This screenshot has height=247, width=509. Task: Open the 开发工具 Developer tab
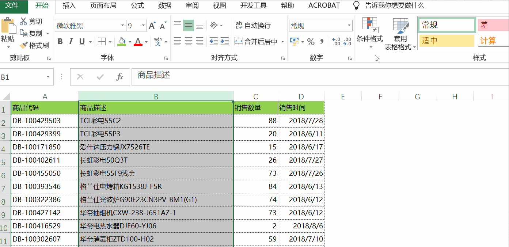click(x=254, y=5)
